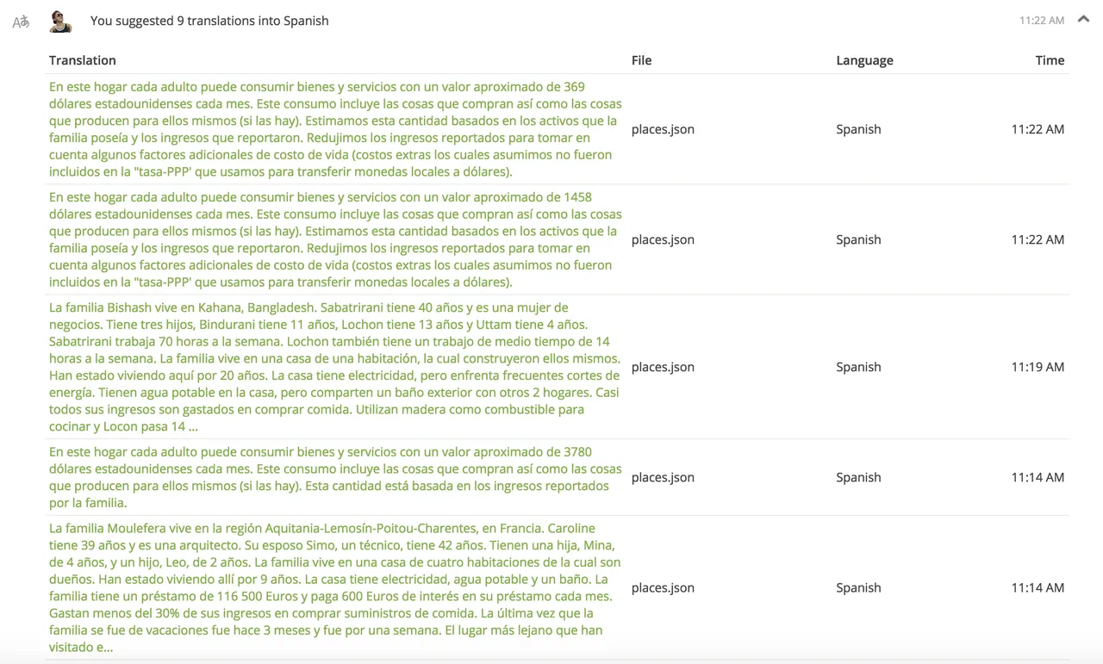Click the translation activity icon at top-left
Image resolution: width=1103 pixels, height=664 pixels.
coord(21,22)
